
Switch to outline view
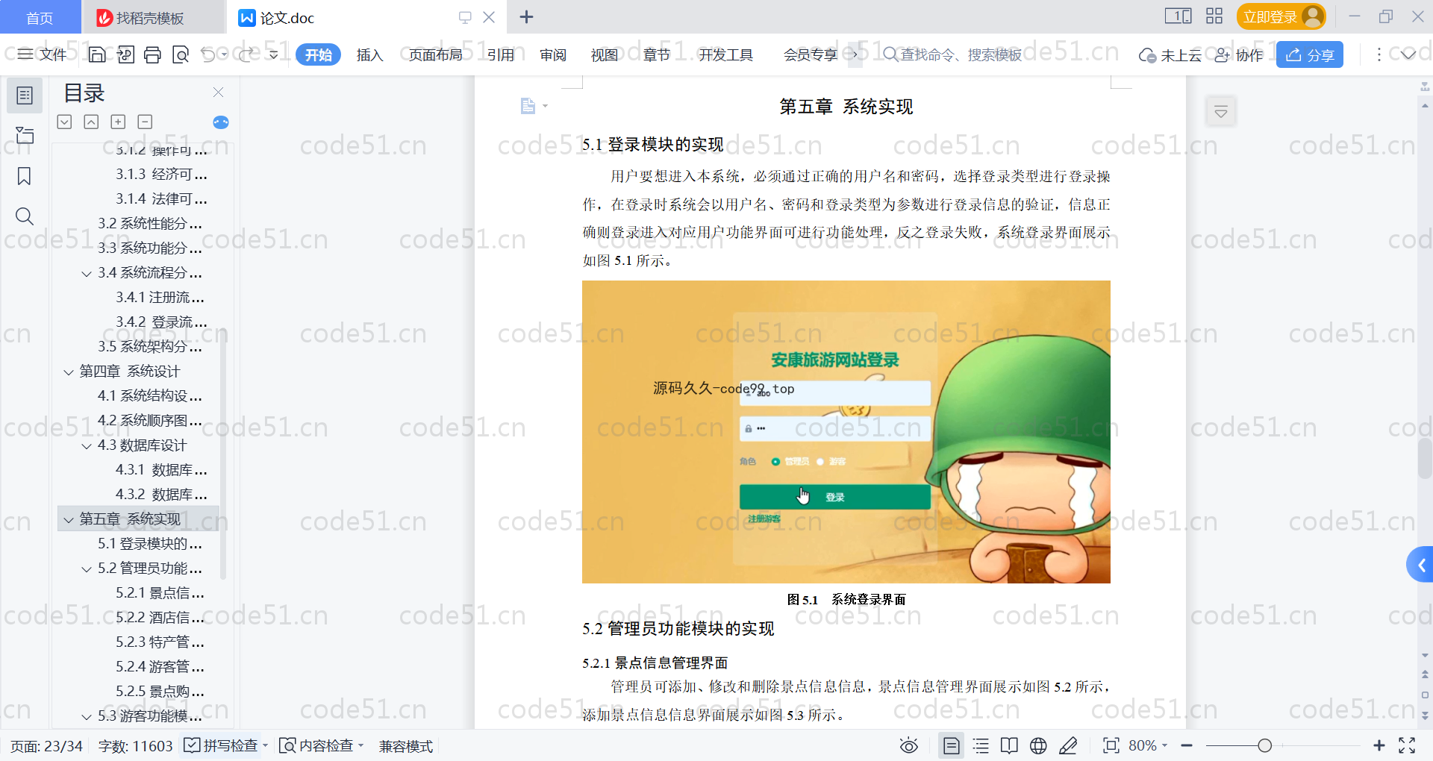pos(981,745)
